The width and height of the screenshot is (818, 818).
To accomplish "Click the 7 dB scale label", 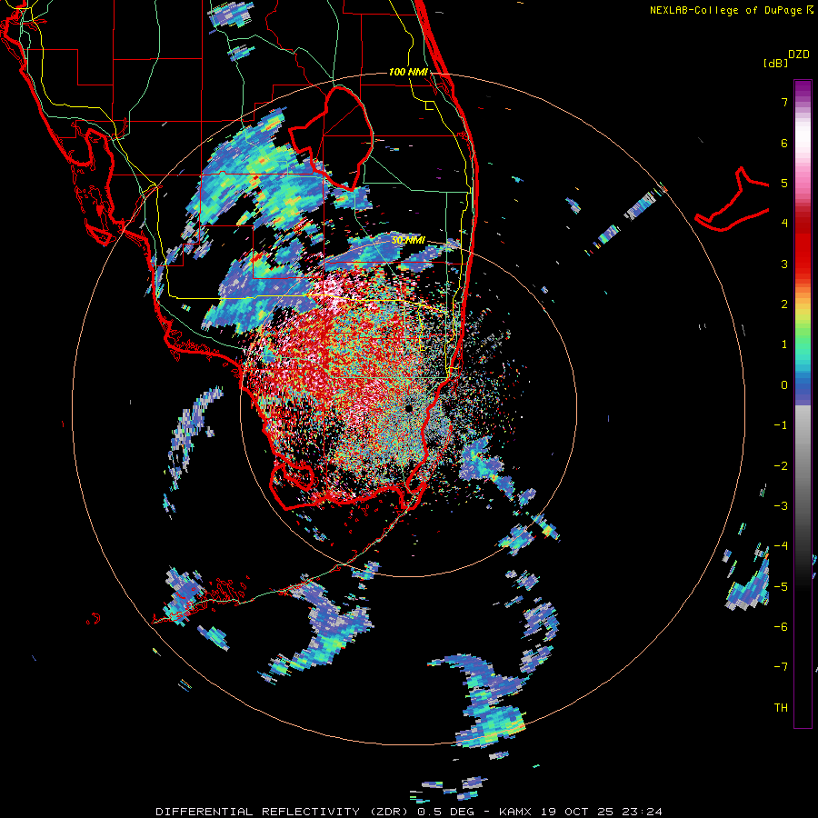I will [x=784, y=102].
